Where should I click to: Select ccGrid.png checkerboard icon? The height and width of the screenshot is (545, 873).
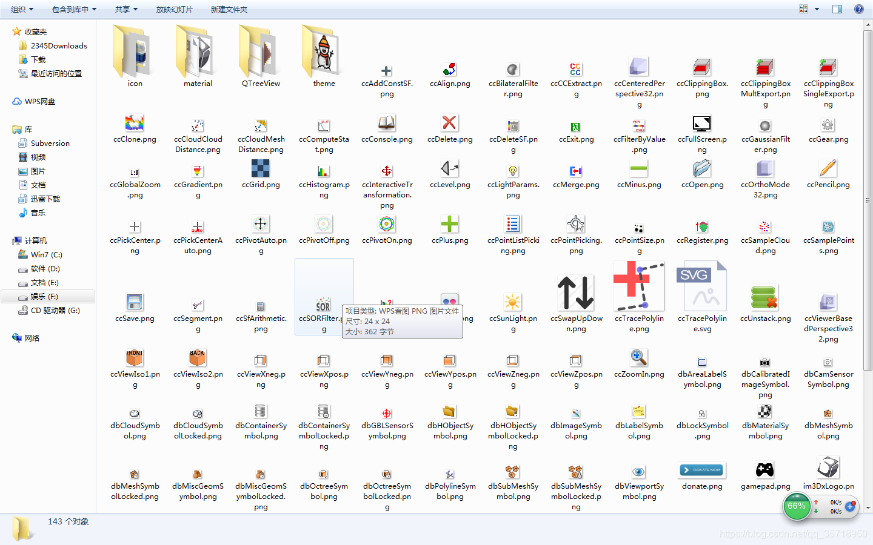click(x=261, y=168)
